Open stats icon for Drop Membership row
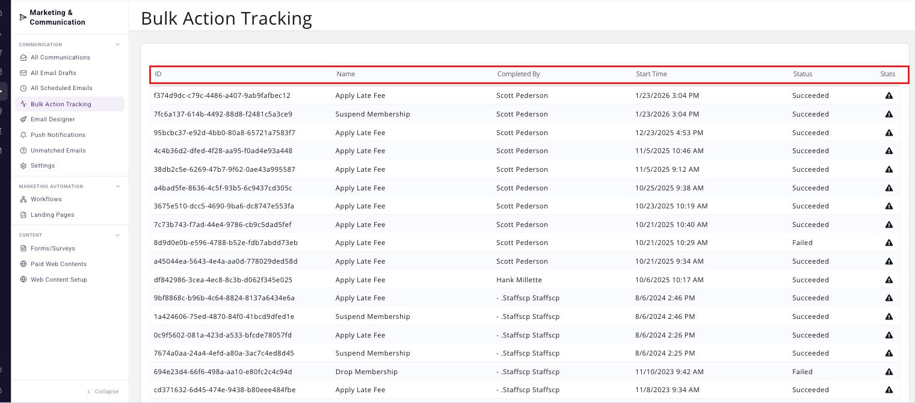915x403 pixels. pyautogui.click(x=889, y=372)
